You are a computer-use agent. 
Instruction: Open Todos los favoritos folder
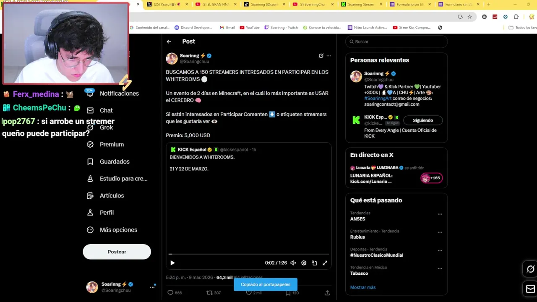[x=522, y=28]
